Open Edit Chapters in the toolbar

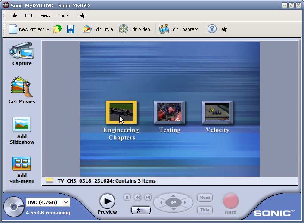pyautogui.click(x=179, y=29)
